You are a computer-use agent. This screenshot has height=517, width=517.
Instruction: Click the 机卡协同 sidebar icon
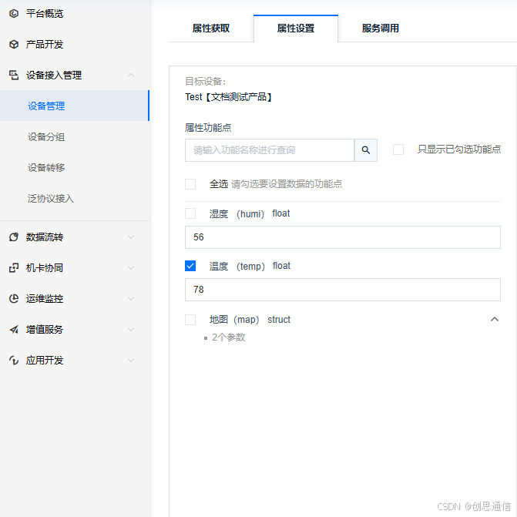pyautogui.click(x=14, y=267)
